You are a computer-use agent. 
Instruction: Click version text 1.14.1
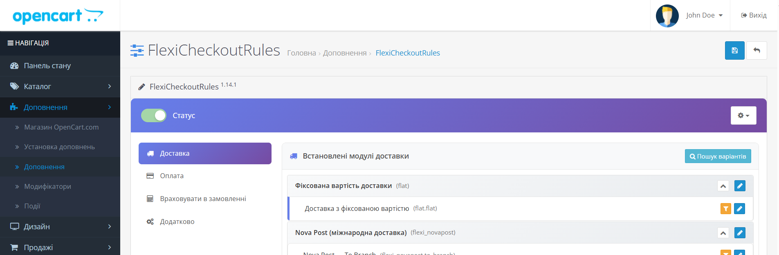tap(229, 85)
